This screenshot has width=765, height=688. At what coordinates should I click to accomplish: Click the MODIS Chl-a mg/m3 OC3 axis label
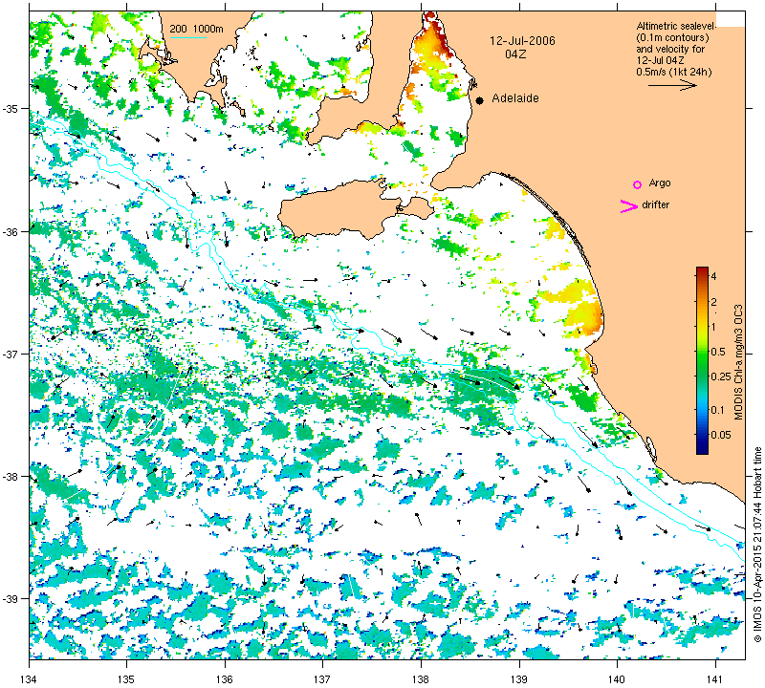pos(738,362)
